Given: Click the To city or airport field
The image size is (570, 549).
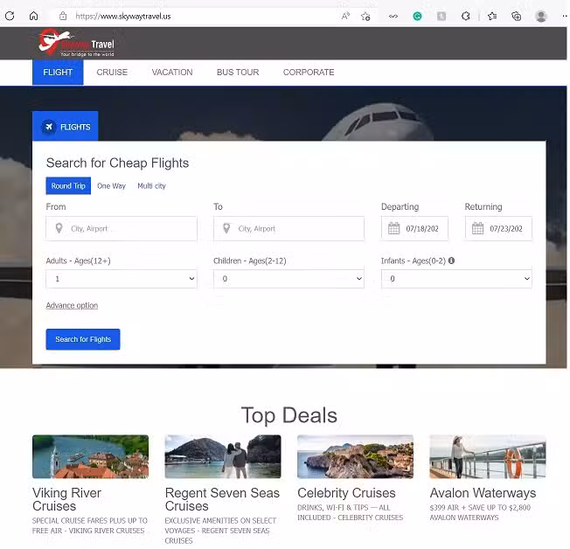Looking at the screenshot, I should pos(288,228).
